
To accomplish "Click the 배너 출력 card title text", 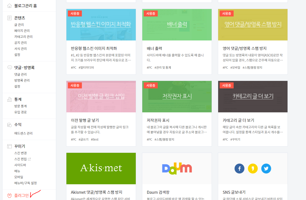I will point(154,48).
